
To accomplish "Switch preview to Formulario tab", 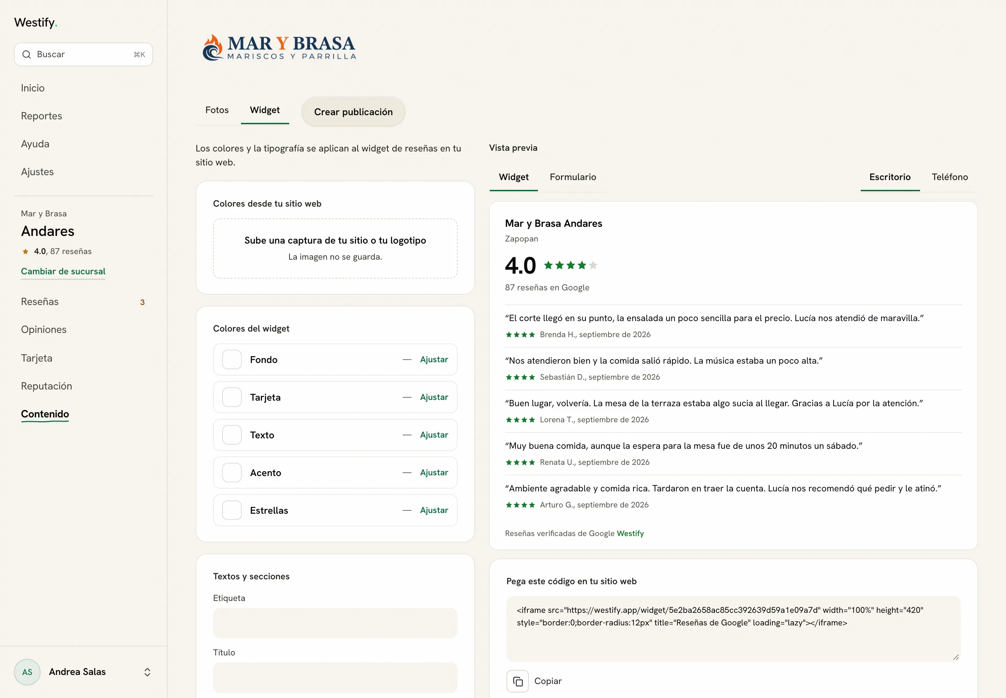I will point(573,177).
